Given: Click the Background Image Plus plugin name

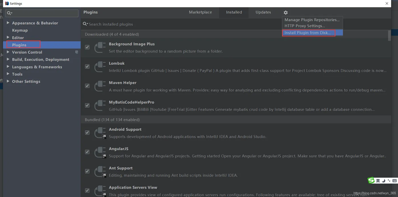Looking at the screenshot, I should tap(132, 44).
